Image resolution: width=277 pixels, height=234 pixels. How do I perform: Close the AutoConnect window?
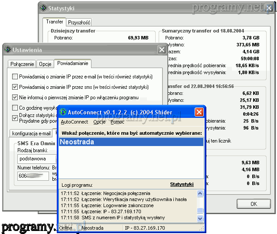(x=199, y=112)
